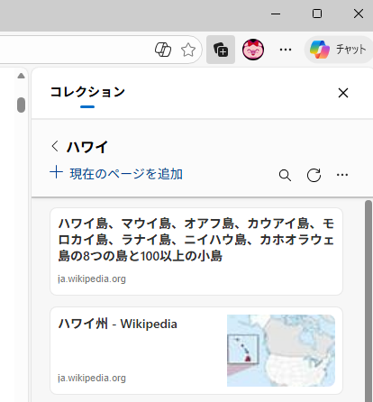Image resolution: width=373 pixels, height=402 pixels.
Task: Click the web page scrollbar thumb
Action: tap(21, 105)
